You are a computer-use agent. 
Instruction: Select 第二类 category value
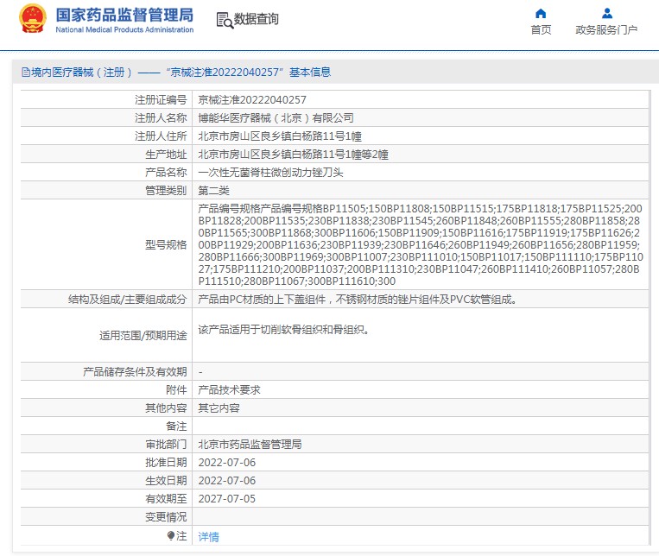(213, 191)
